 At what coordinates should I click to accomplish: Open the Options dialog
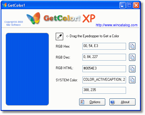(x=92, y=102)
